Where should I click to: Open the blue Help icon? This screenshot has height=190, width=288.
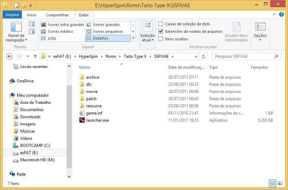(282, 14)
